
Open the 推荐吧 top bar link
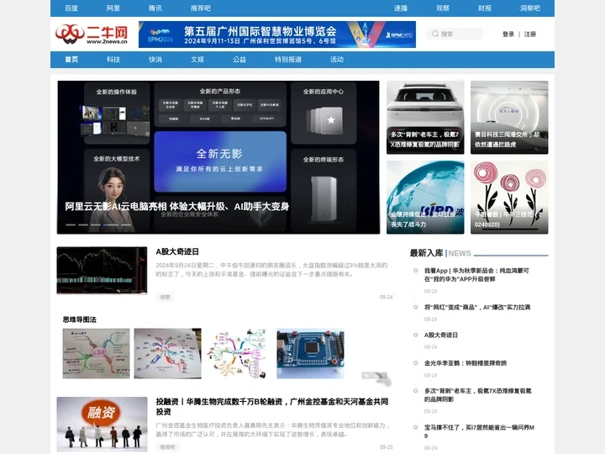[201, 8]
